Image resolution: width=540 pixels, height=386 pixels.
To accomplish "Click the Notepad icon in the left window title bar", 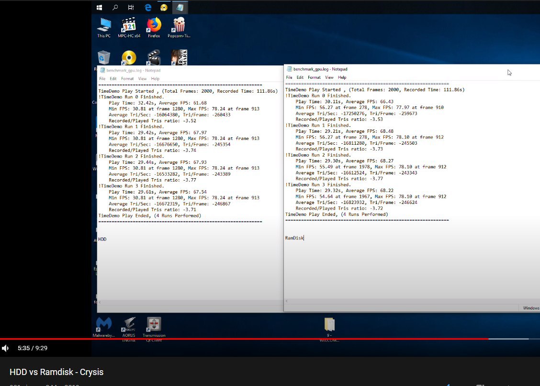I will click(102, 70).
